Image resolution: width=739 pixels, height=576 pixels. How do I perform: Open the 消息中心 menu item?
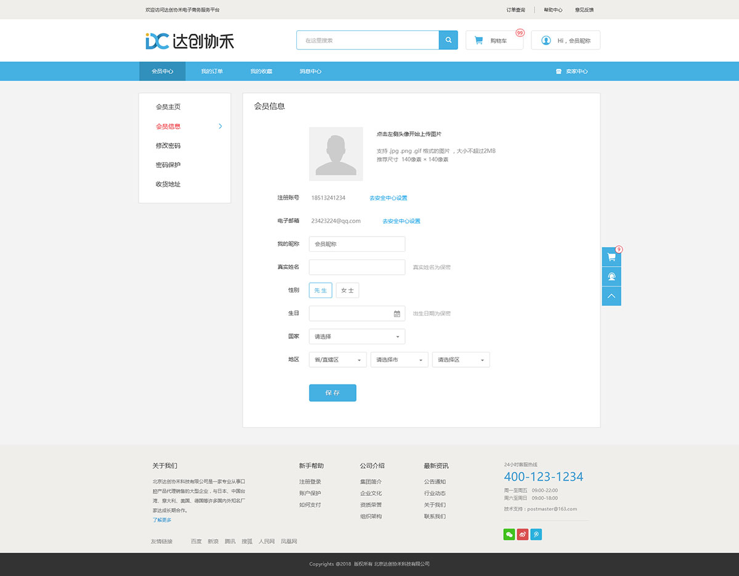[x=310, y=71]
